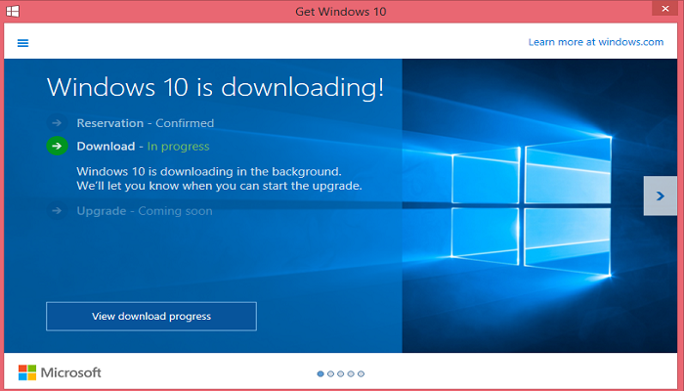Click the Windows icon in title bar
The height and width of the screenshot is (391, 684).
click(12, 12)
